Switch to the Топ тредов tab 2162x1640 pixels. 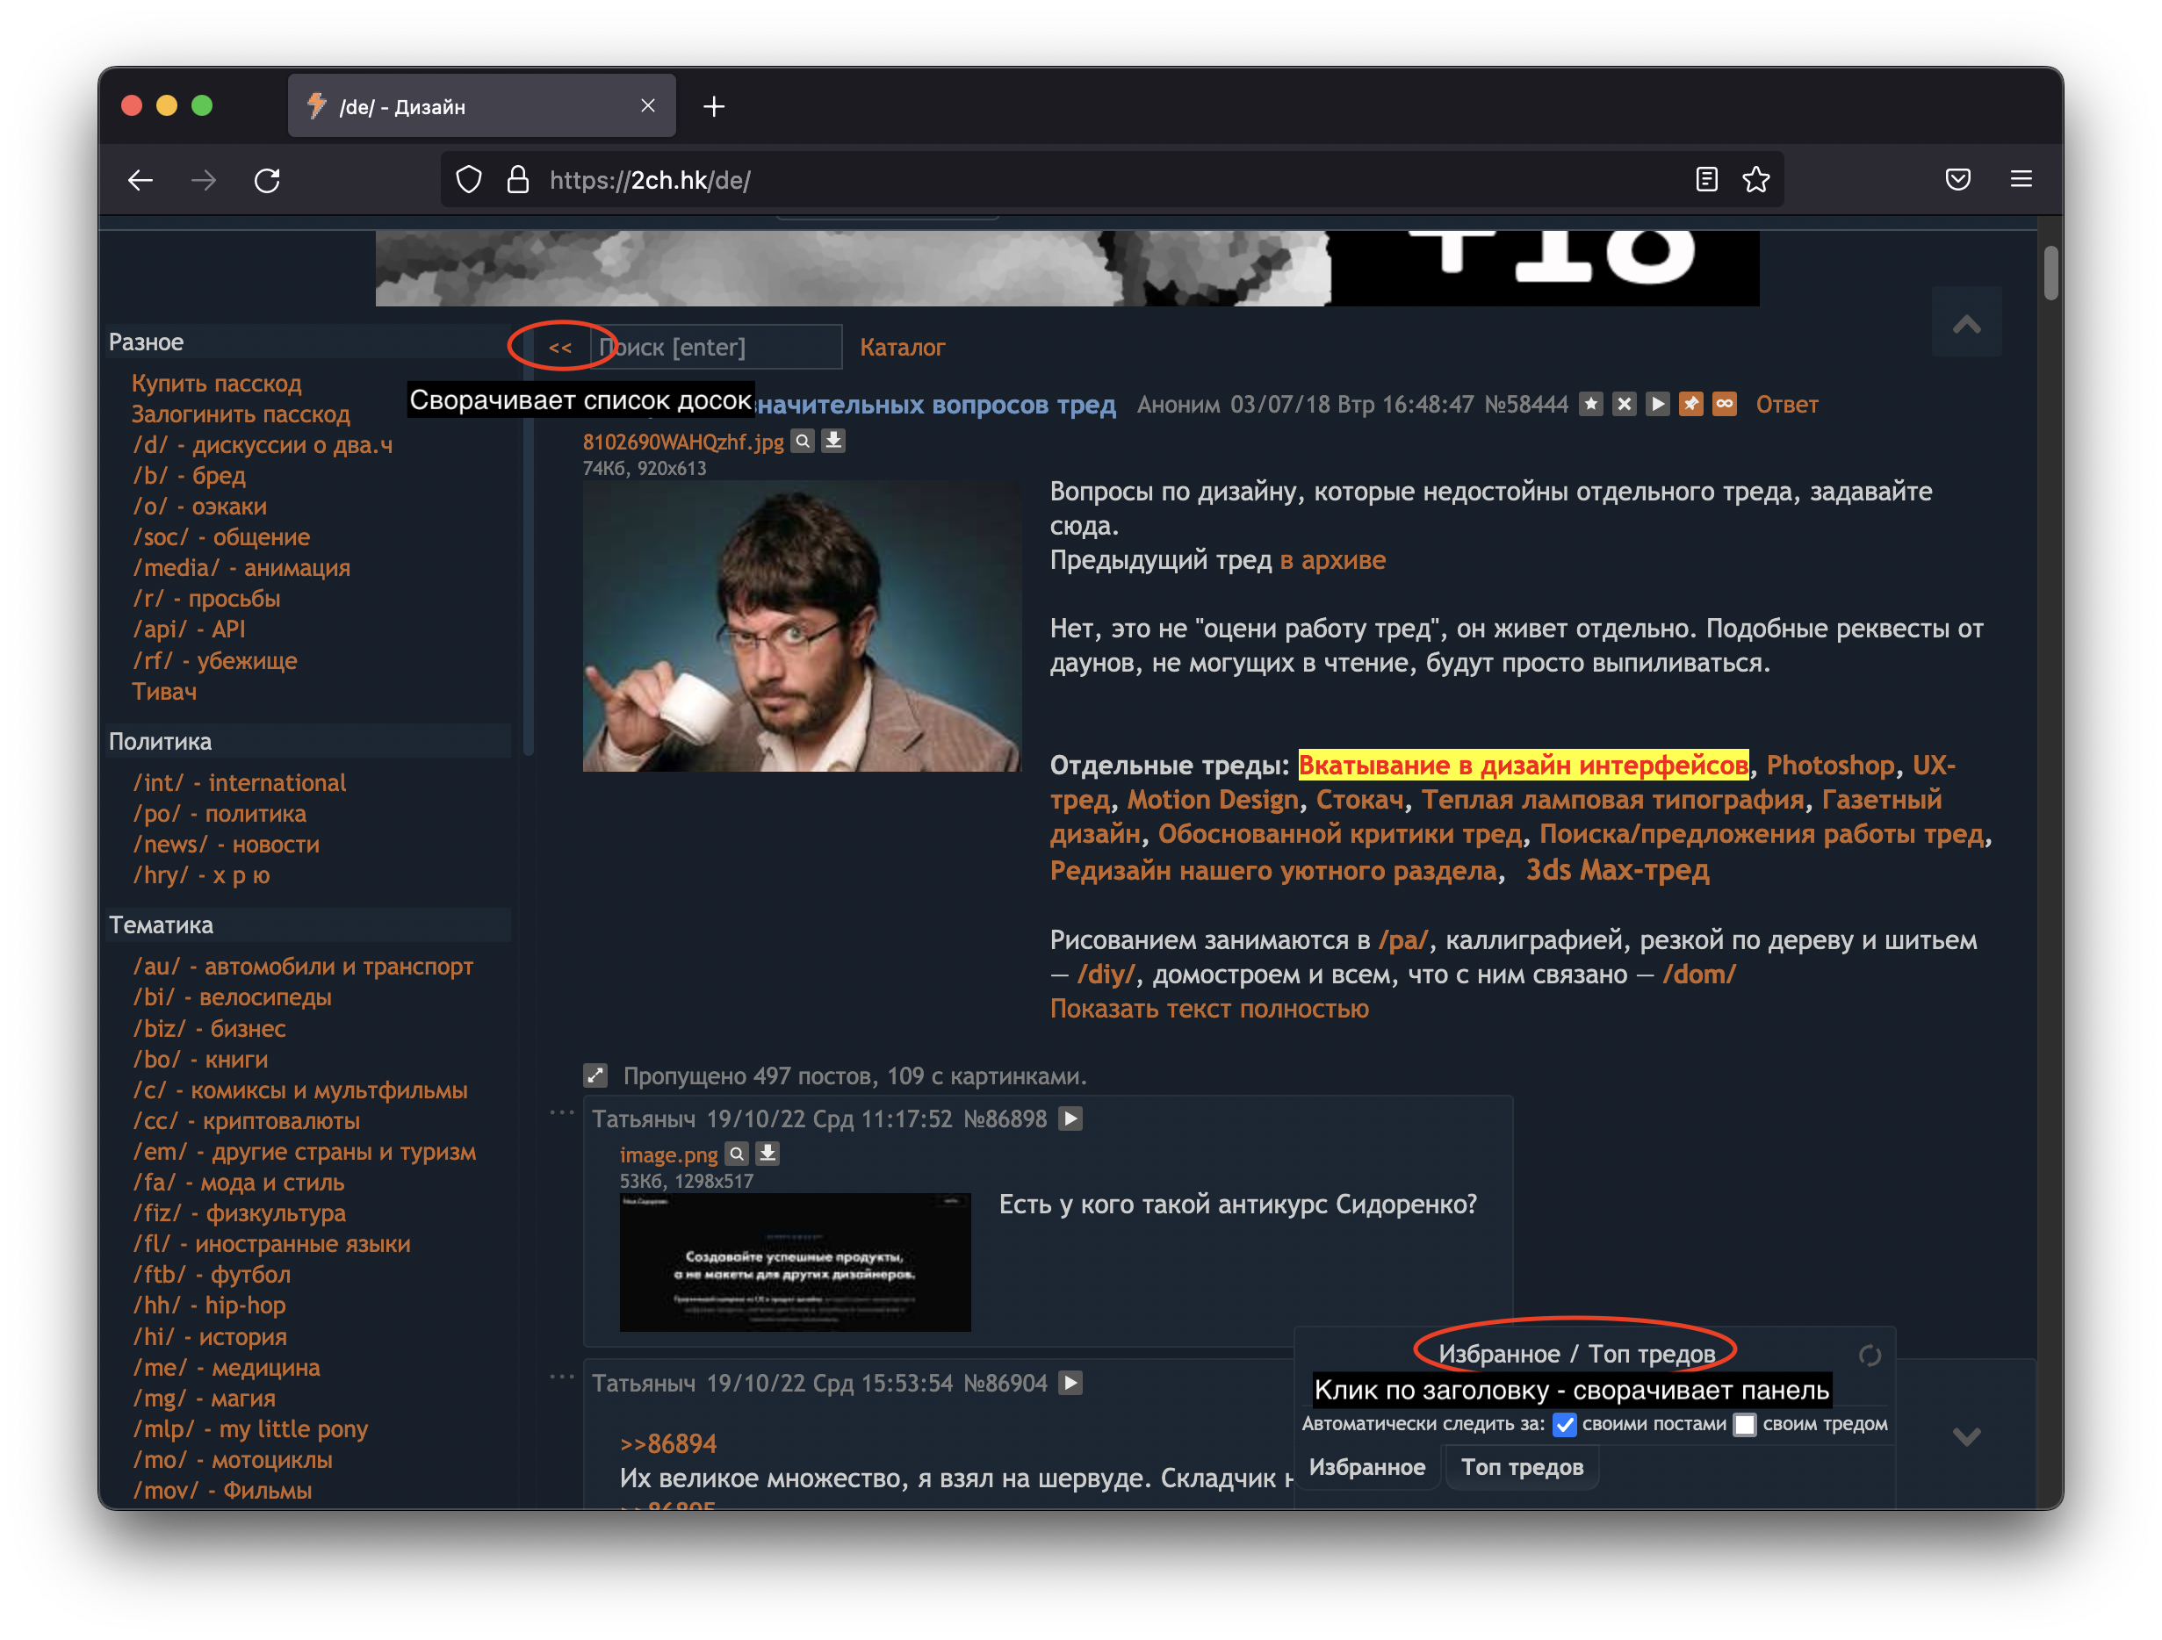click(x=1521, y=1466)
